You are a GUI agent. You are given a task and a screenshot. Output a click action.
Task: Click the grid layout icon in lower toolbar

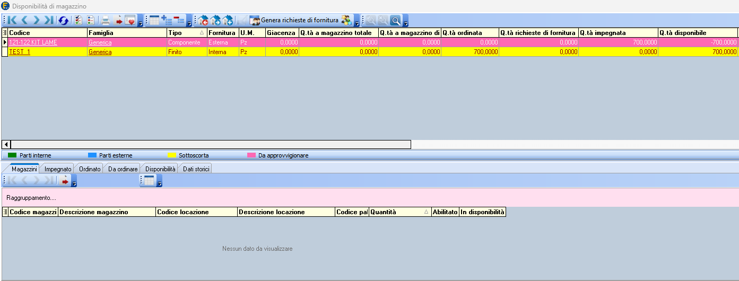point(150,181)
